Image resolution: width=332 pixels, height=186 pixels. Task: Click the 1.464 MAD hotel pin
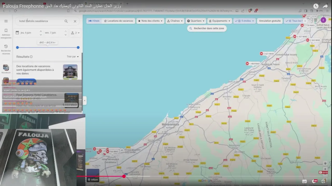[x=253, y=64]
